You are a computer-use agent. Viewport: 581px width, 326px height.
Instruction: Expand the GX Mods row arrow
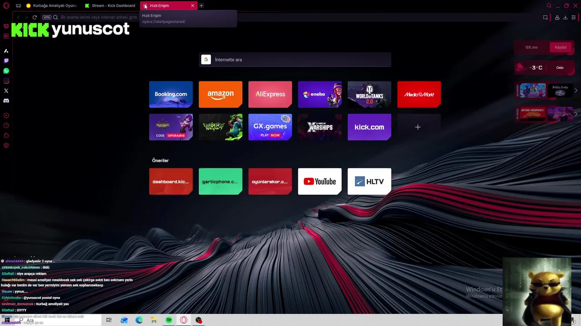[576, 114]
